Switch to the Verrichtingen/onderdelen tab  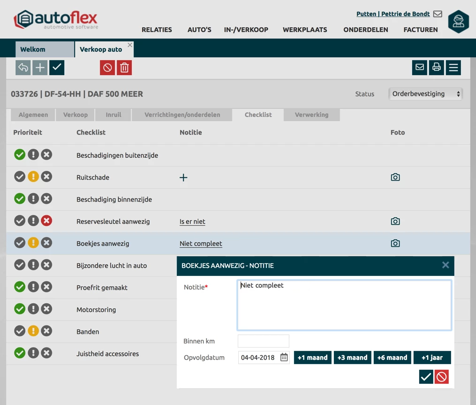[182, 115]
